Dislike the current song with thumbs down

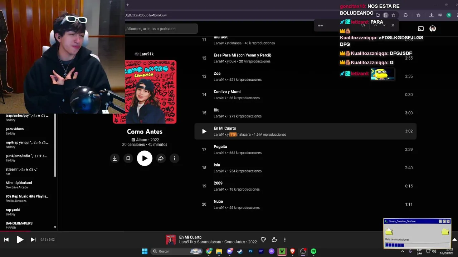[x=263, y=240]
